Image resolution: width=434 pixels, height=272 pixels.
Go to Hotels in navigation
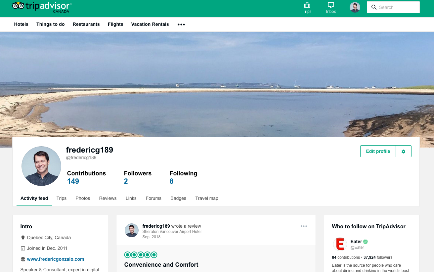pyautogui.click(x=21, y=24)
